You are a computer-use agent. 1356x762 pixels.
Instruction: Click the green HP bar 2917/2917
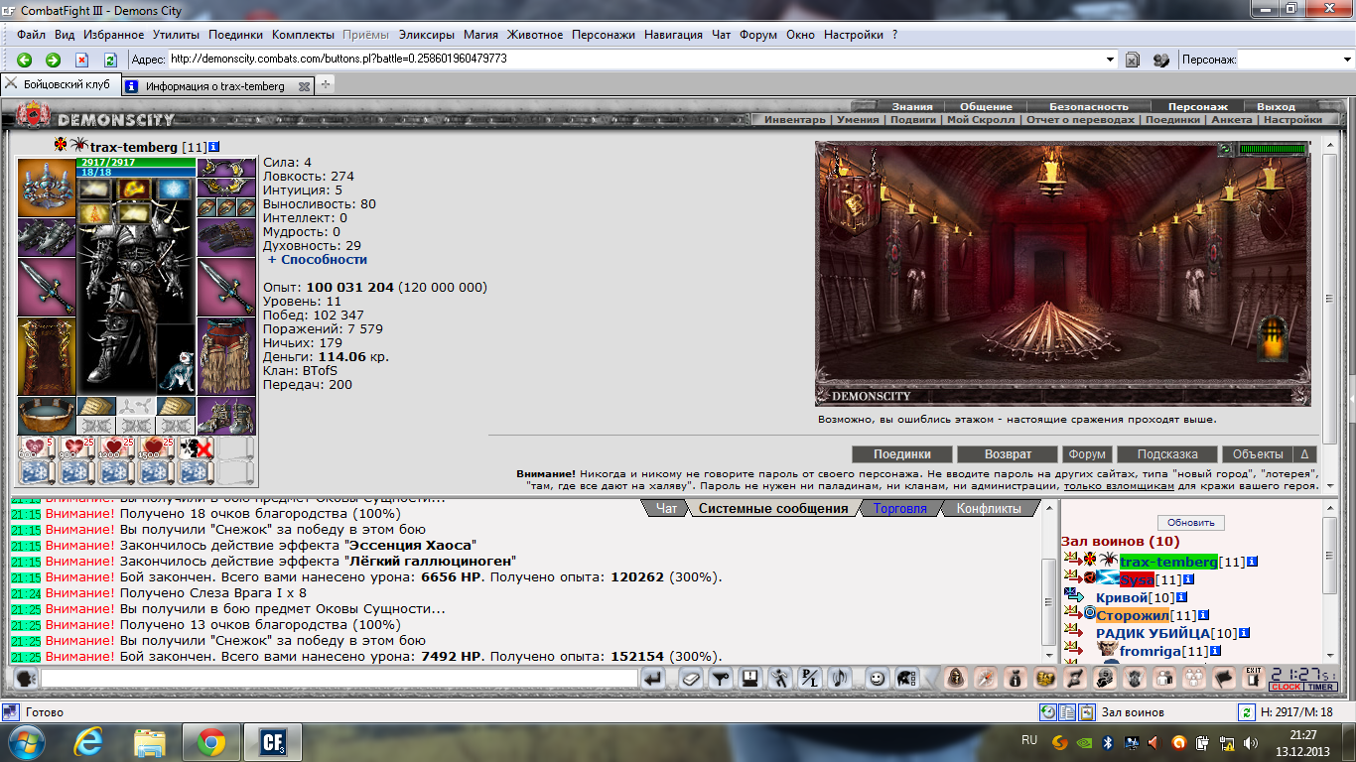click(x=136, y=162)
